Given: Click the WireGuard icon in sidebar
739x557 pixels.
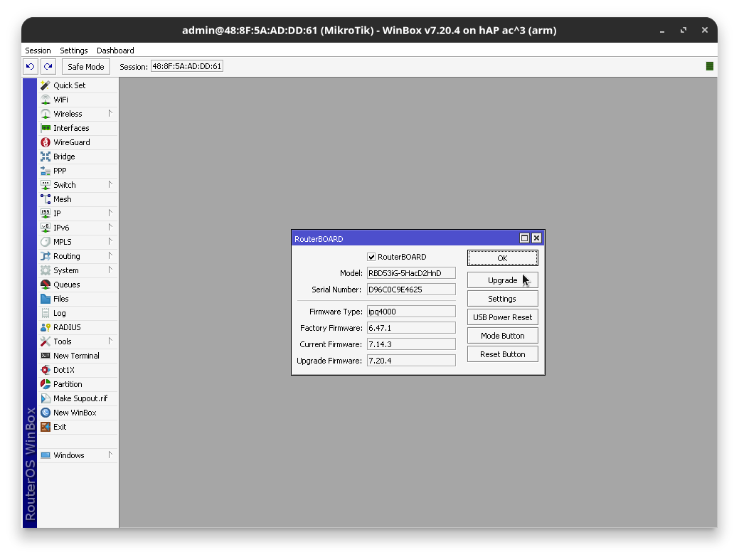Looking at the screenshot, I should (x=46, y=142).
